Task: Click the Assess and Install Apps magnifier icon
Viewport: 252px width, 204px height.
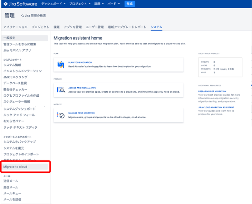Action: 61,90
